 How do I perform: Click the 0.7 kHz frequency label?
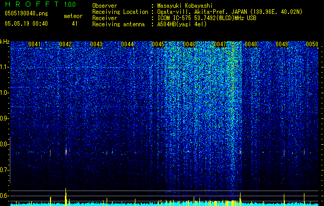tap(4, 170)
